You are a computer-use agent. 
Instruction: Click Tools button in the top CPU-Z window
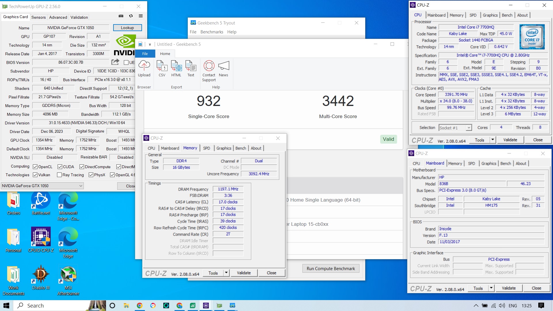point(480,140)
